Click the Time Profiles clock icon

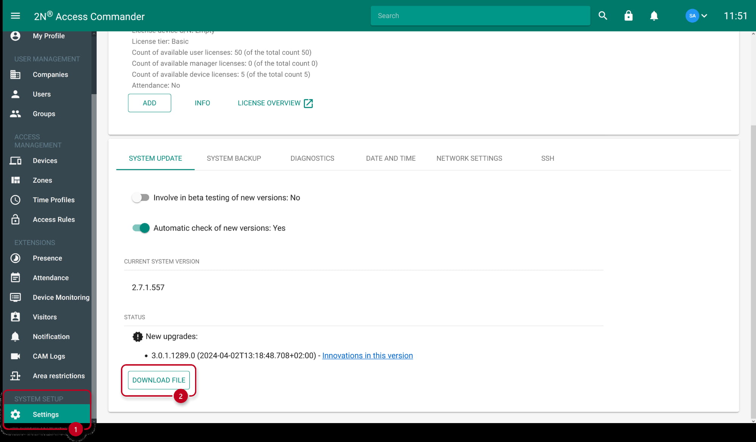tap(15, 200)
